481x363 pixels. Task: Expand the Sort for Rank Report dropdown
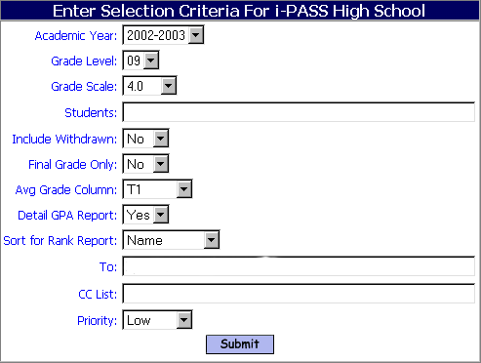[x=171, y=240]
